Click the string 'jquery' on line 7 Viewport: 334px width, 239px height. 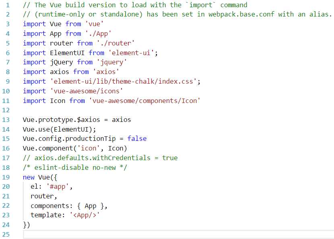coord(112,62)
